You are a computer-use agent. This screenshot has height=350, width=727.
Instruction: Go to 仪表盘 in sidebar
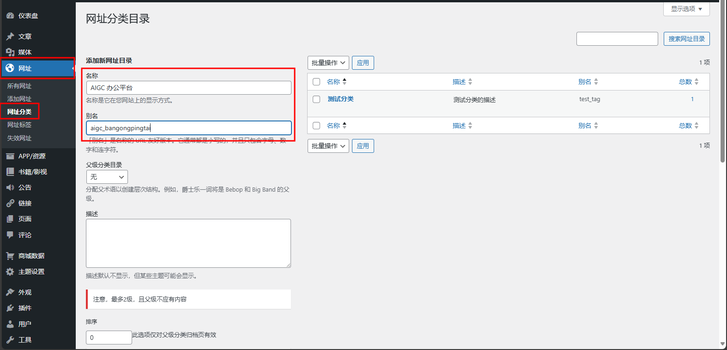point(28,16)
